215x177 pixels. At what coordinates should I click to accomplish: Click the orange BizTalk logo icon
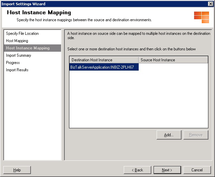click(x=201, y=17)
